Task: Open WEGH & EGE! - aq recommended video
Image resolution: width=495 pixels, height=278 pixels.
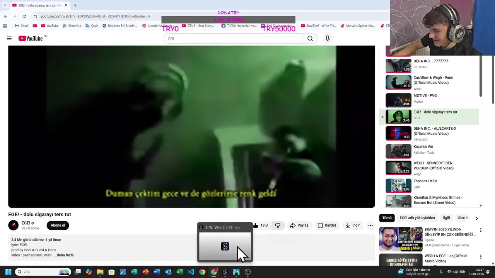Action: [x=427, y=260]
